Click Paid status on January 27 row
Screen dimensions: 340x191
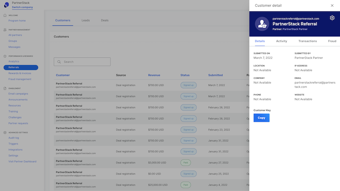pyautogui.click(x=186, y=163)
